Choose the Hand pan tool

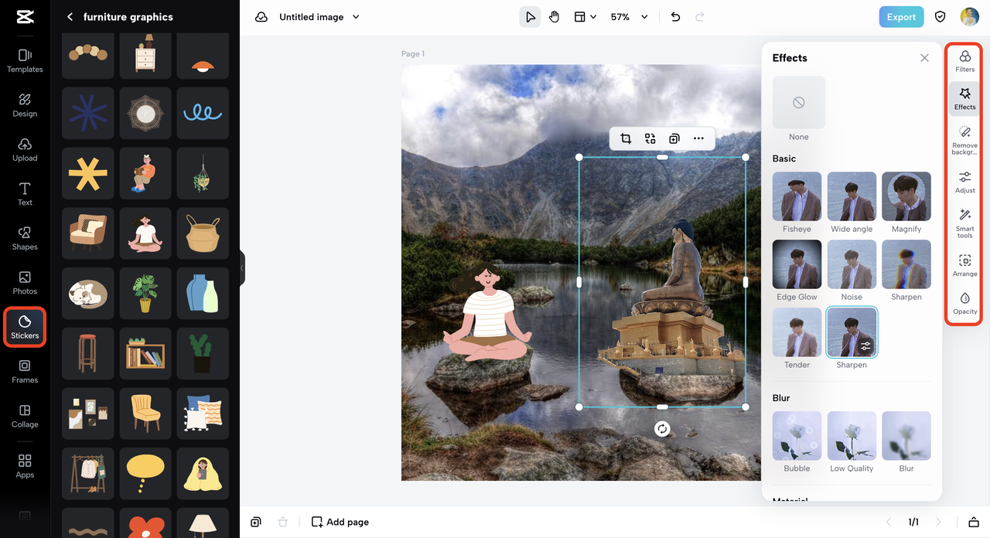pos(555,17)
